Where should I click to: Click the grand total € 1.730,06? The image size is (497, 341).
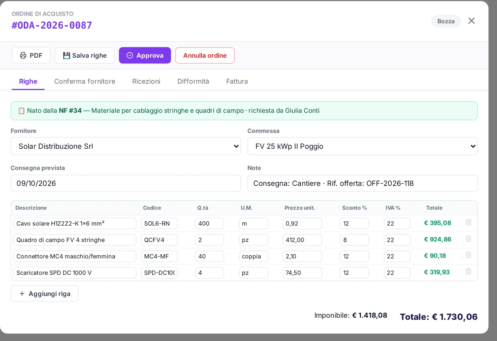455,317
